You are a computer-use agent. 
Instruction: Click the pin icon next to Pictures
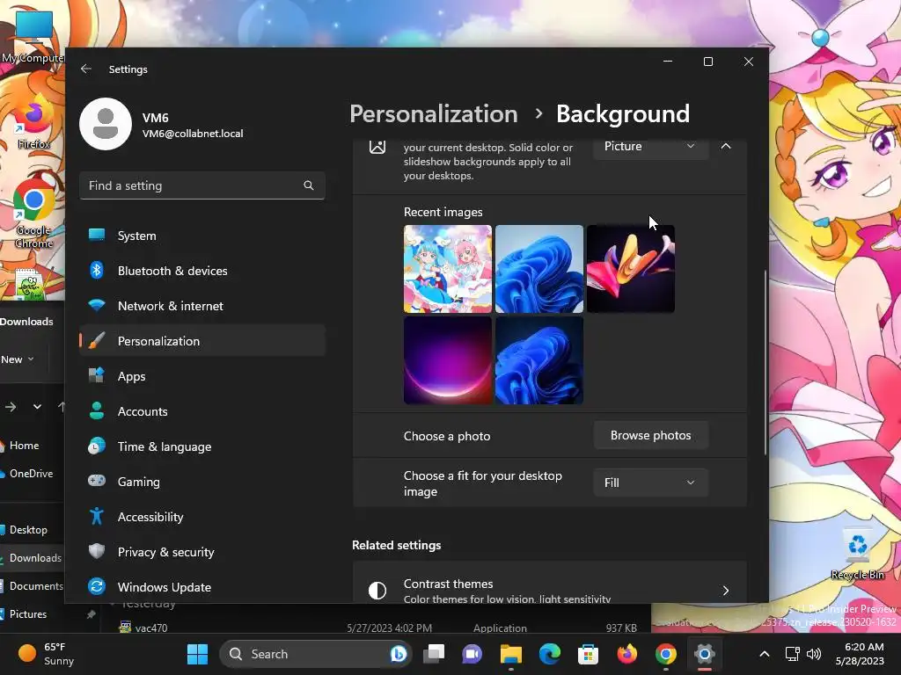coord(91,614)
